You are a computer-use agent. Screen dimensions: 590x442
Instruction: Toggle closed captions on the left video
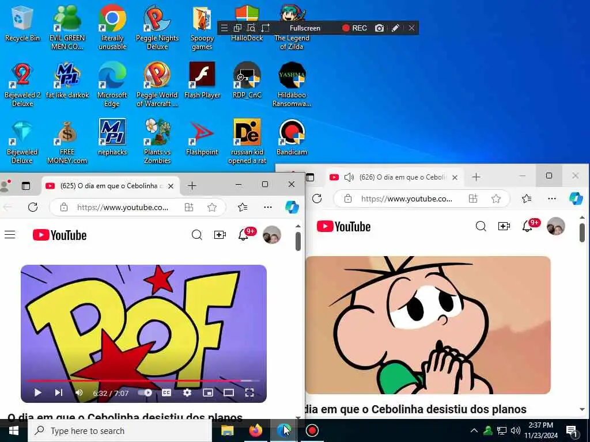[x=167, y=393]
